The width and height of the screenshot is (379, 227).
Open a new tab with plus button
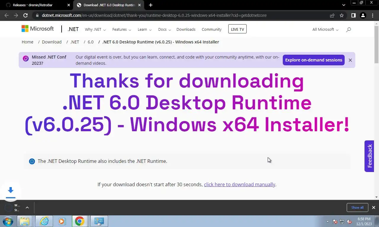151,5
